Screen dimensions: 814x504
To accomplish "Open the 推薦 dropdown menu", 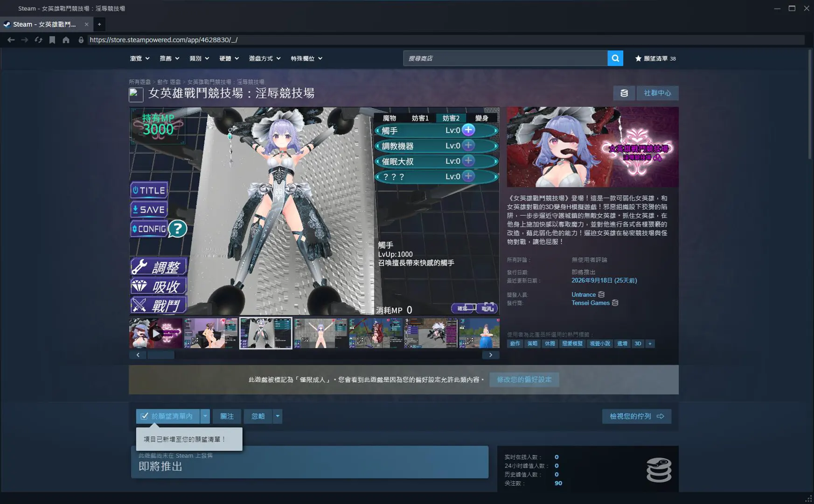I will 169,58.
